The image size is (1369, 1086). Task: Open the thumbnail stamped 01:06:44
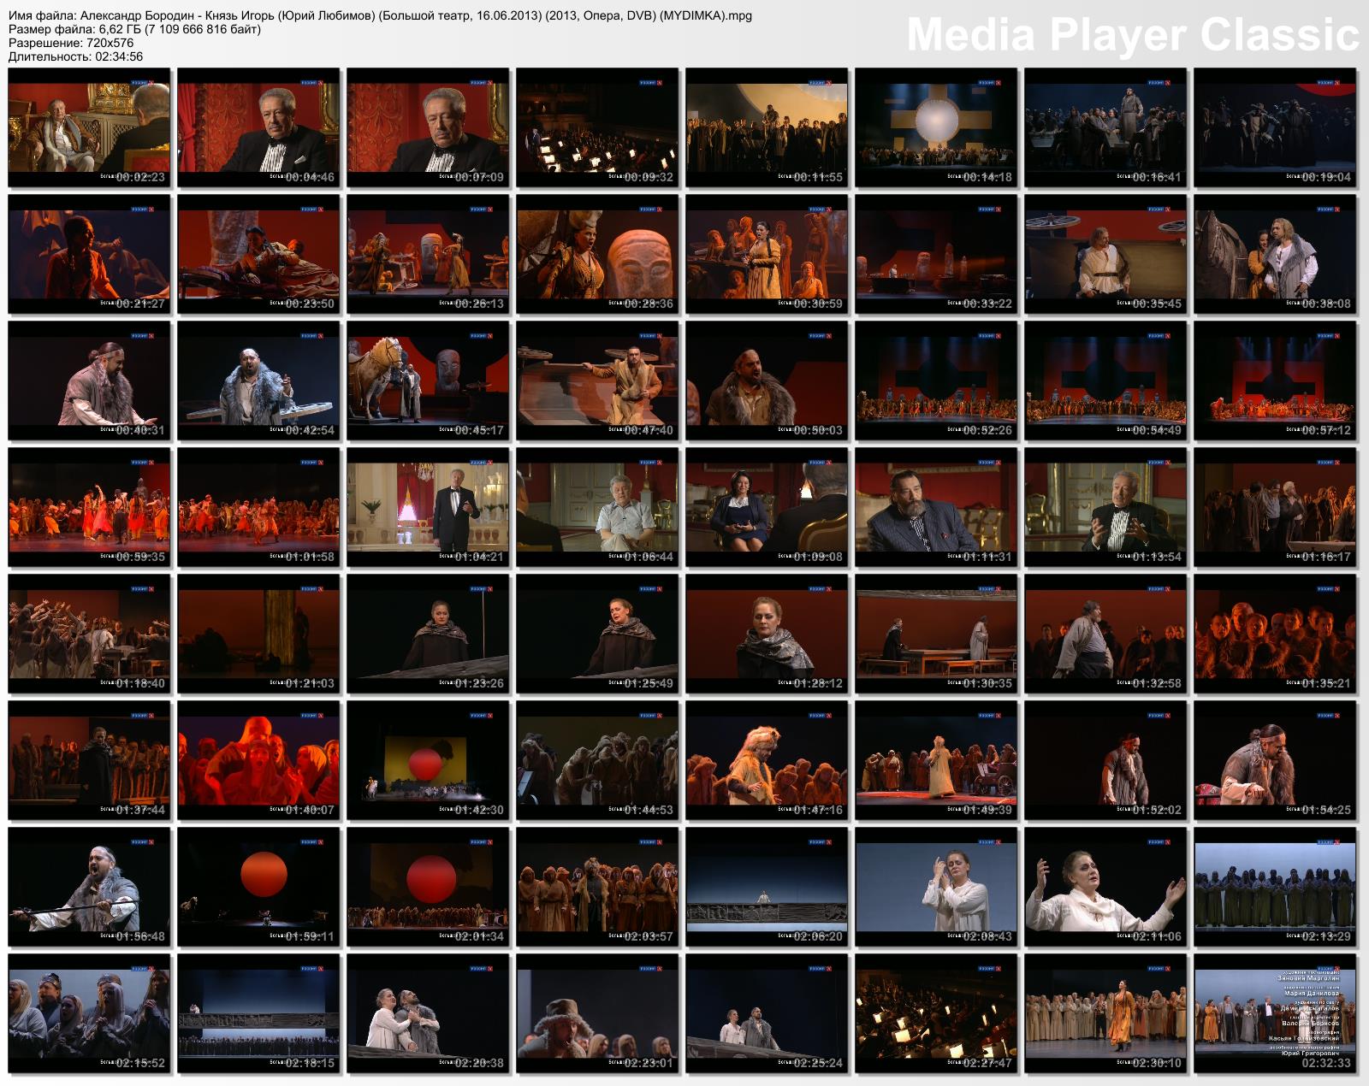pyautogui.click(x=597, y=508)
